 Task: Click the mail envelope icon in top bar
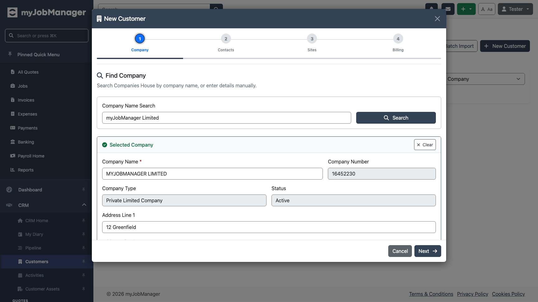tap(448, 9)
